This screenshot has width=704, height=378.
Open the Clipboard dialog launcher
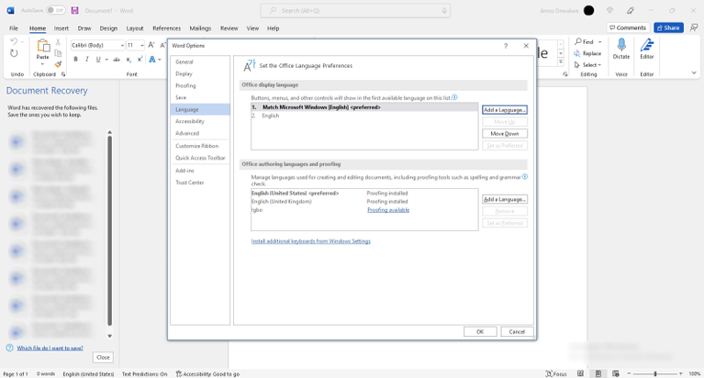pyautogui.click(x=63, y=74)
